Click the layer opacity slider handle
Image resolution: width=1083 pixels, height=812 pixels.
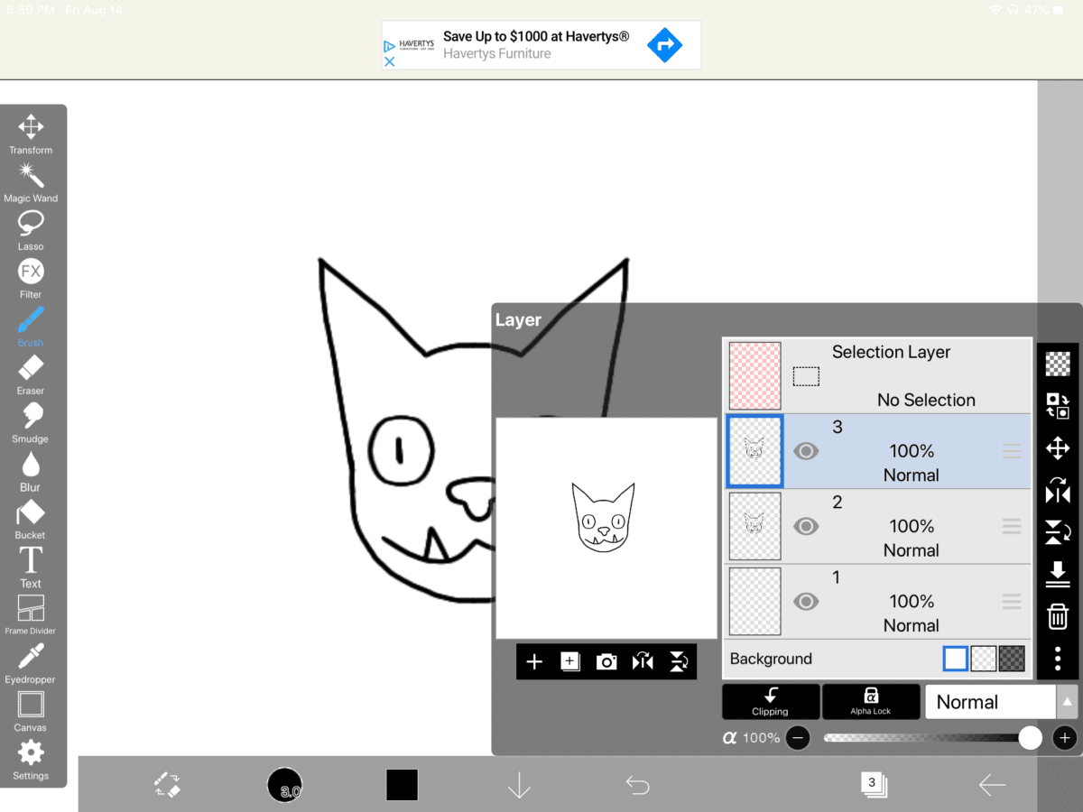(x=1030, y=738)
